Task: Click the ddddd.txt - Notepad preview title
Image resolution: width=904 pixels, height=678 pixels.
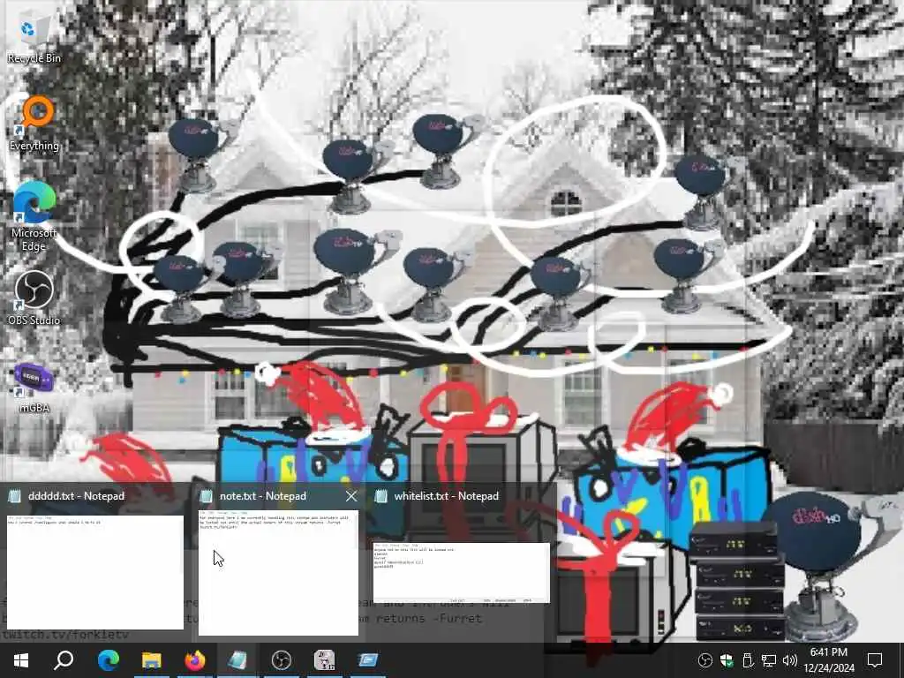Action: pos(76,496)
